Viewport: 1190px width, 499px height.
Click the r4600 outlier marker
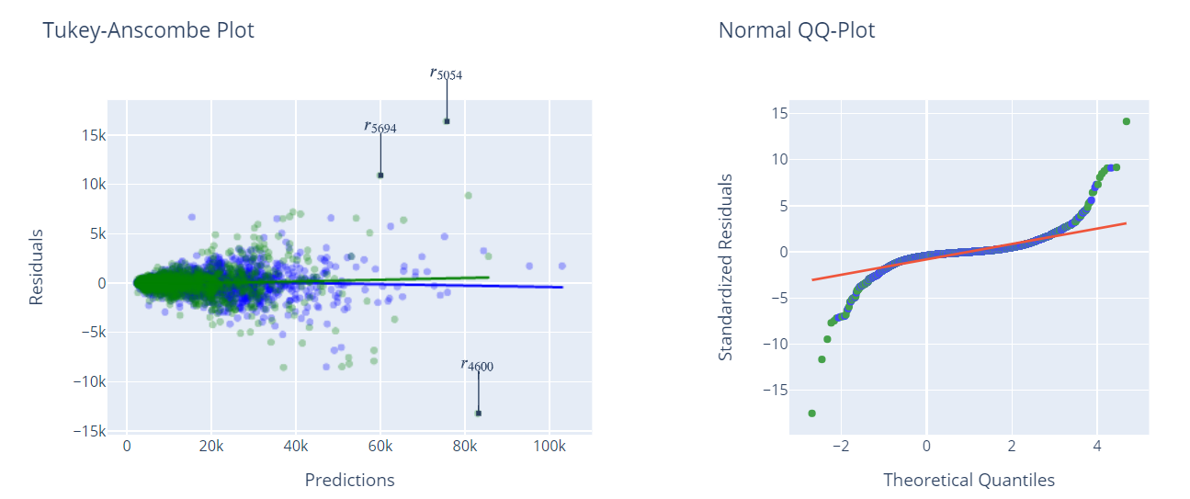pyautogui.click(x=478, y=413)
